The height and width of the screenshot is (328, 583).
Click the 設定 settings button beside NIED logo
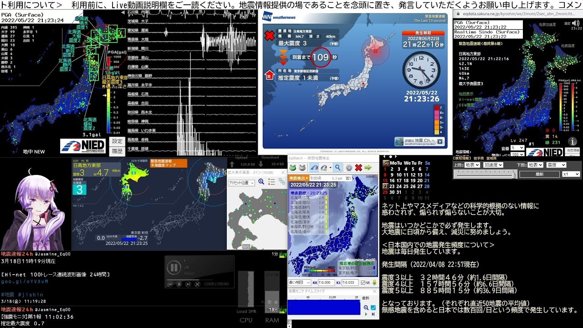117,141
